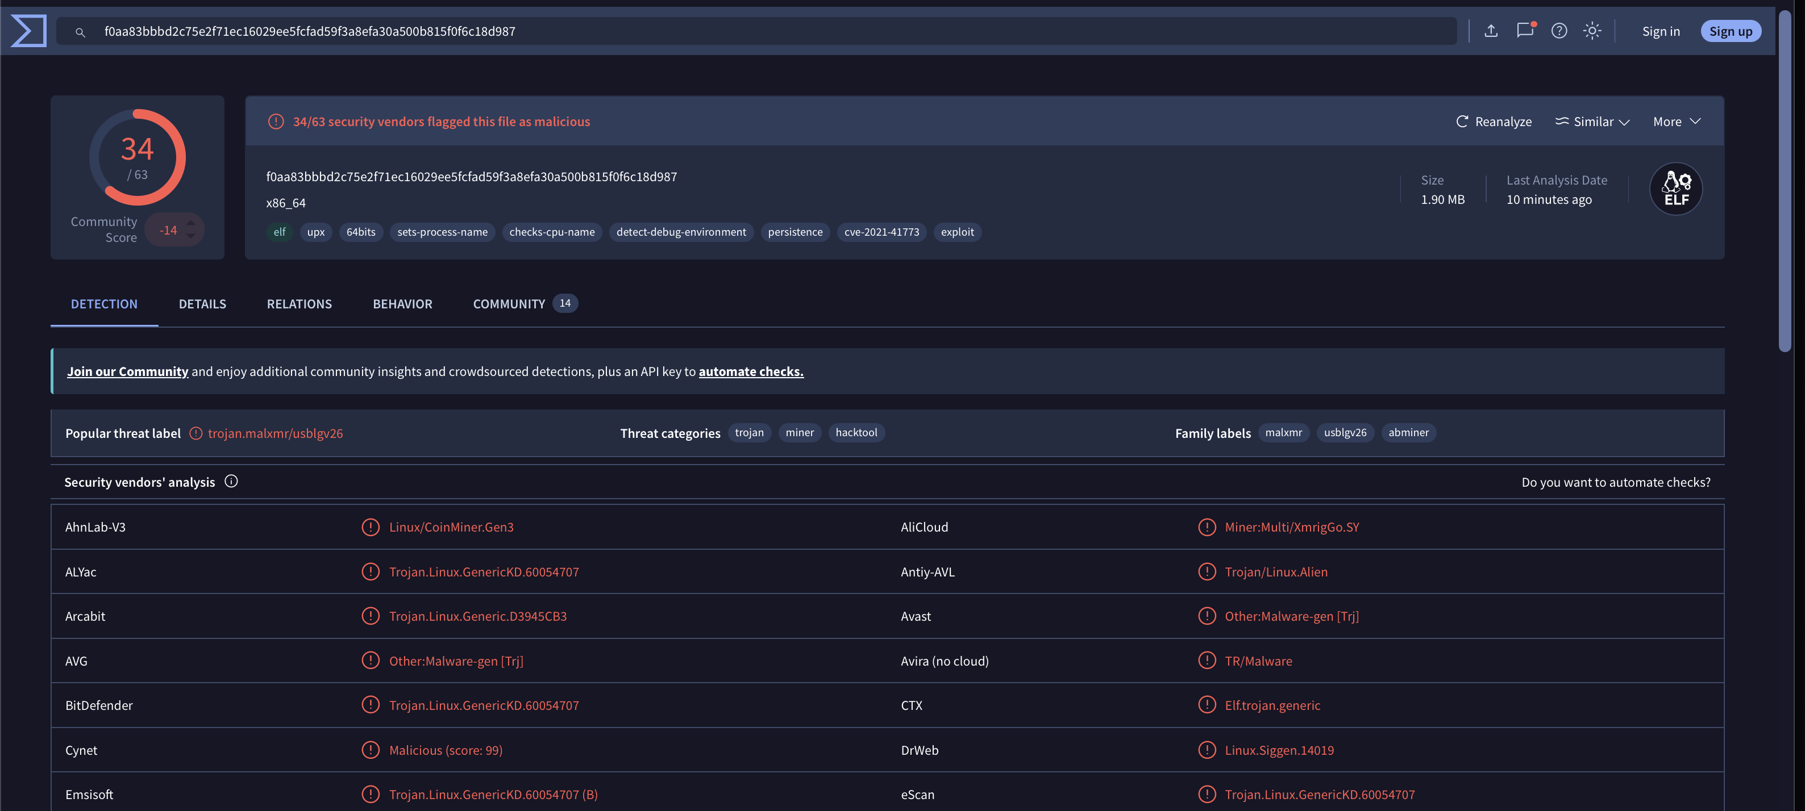Click the miner threat category chip
The height and width of the screenshot is (811, 1805).
tap(800, 433)
